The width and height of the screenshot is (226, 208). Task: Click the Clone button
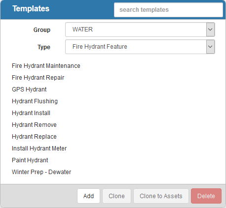click(x=116, y=196)
